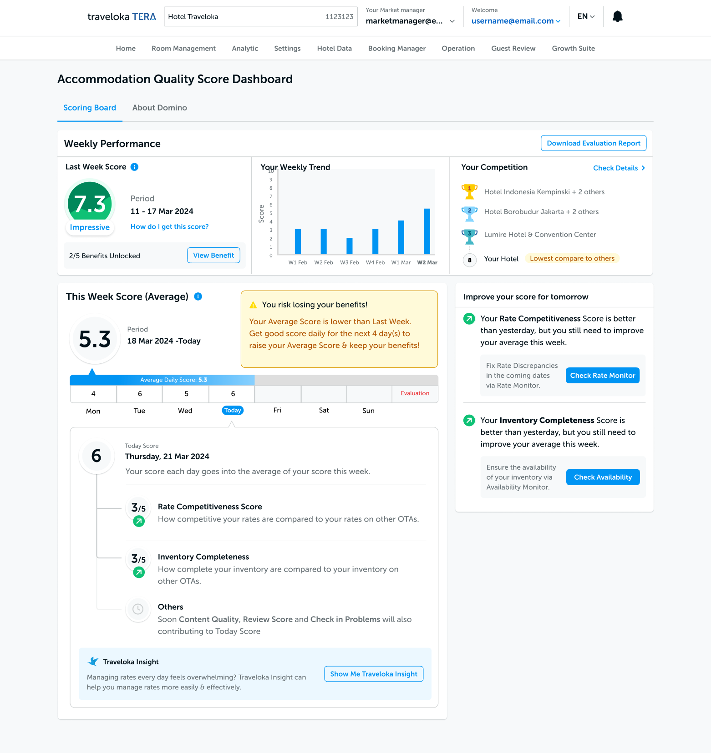Click the Rate Competitiveness Score heading
Viewport: 711px width, 753px height.
click(210, 507)
